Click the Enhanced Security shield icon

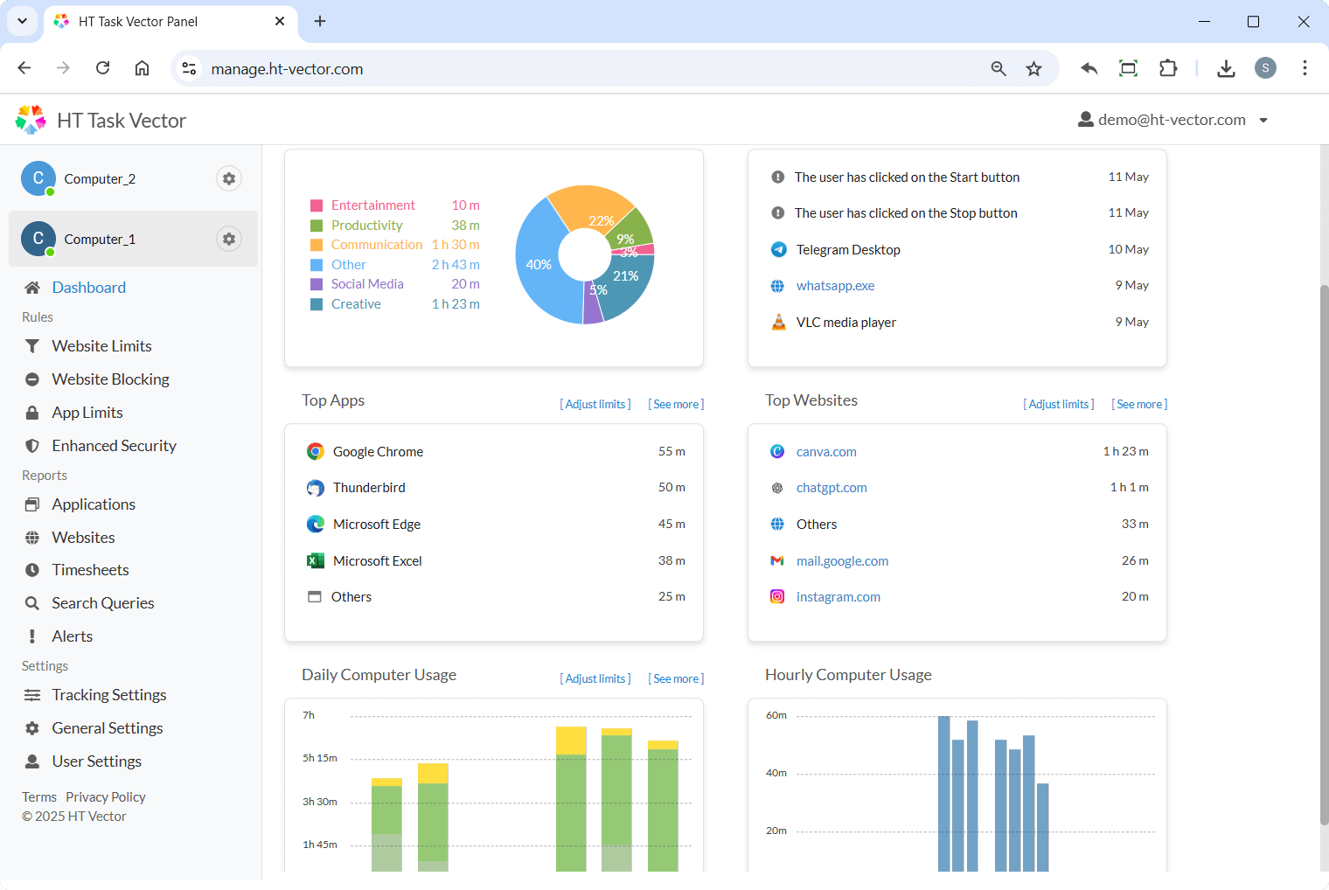[32, 445]
